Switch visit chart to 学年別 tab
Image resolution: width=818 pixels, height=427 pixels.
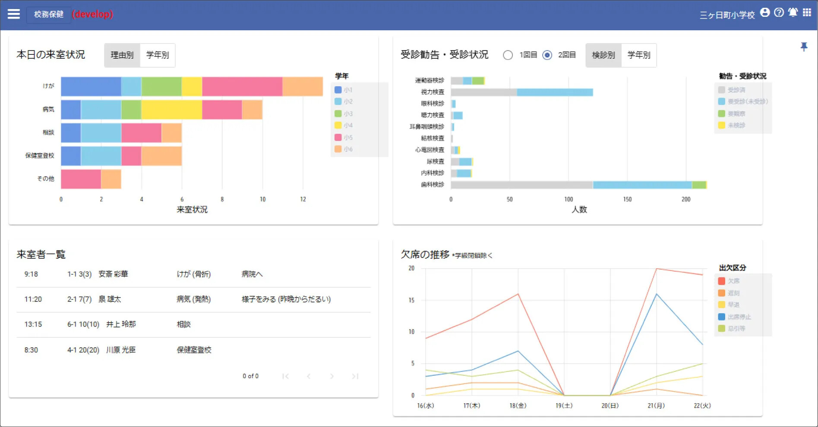click(x=158, y=55)
